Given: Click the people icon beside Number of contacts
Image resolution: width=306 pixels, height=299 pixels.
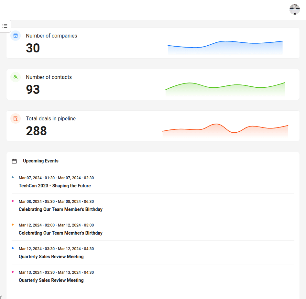Looking at the screenshot, I should (x=16, y=77).
